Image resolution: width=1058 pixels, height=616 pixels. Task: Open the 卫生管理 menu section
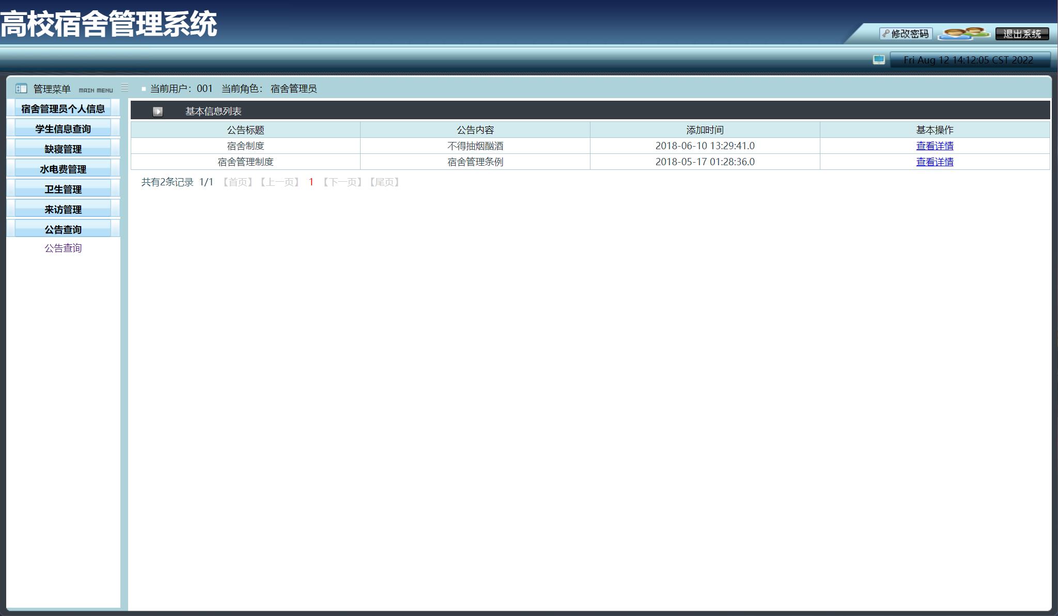(63, 189)
